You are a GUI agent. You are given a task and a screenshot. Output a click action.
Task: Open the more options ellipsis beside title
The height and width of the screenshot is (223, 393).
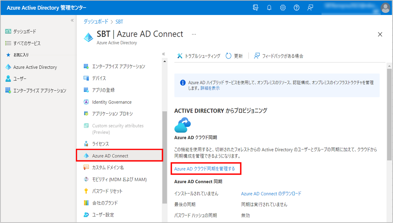pos(194,34)
